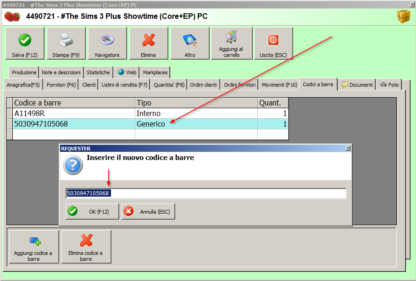Screen dimensions: 416x281
Task: Close the REQUESTER dialog
Action: click(x=348, y=148)
